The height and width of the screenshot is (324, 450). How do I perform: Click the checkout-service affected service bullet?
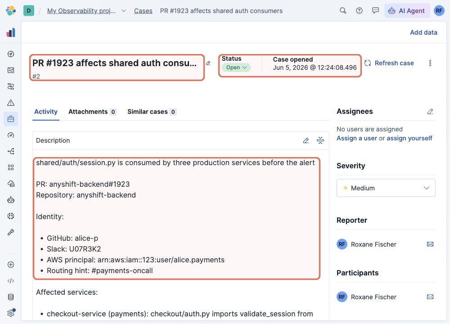[x=180, y=314]
